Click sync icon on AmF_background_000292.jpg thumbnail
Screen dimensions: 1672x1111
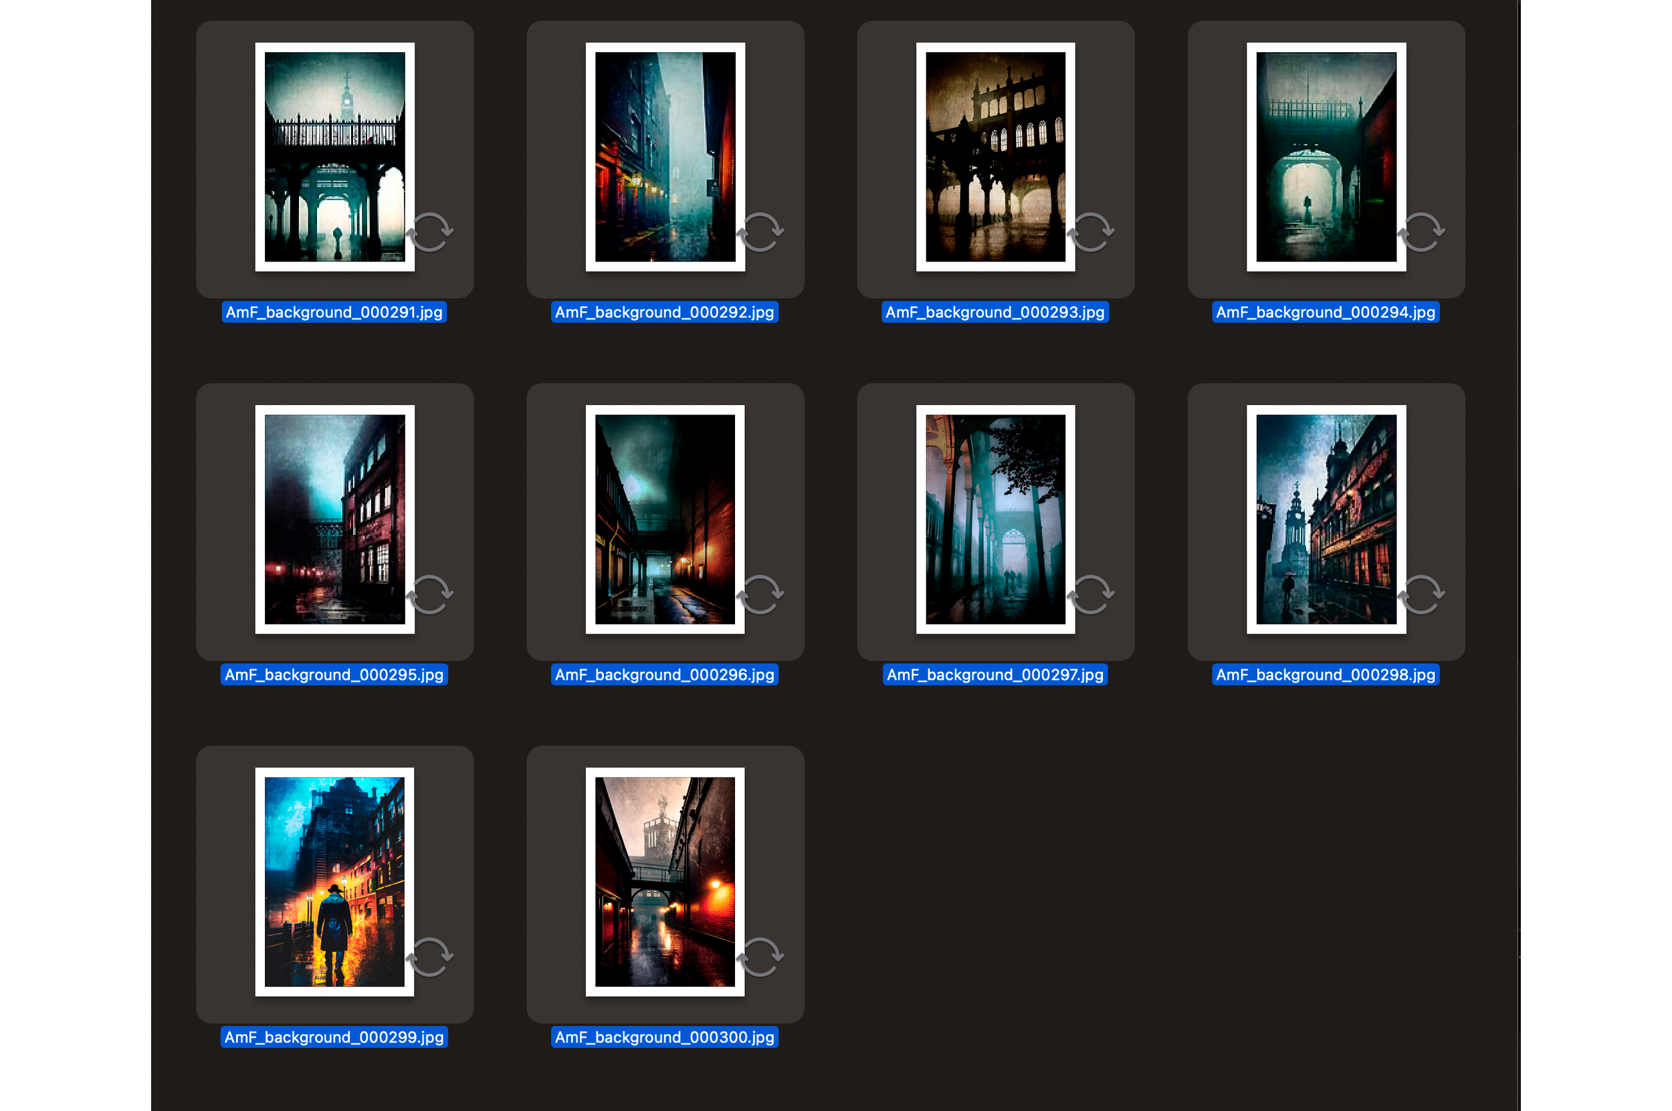(x=760, y=232)
